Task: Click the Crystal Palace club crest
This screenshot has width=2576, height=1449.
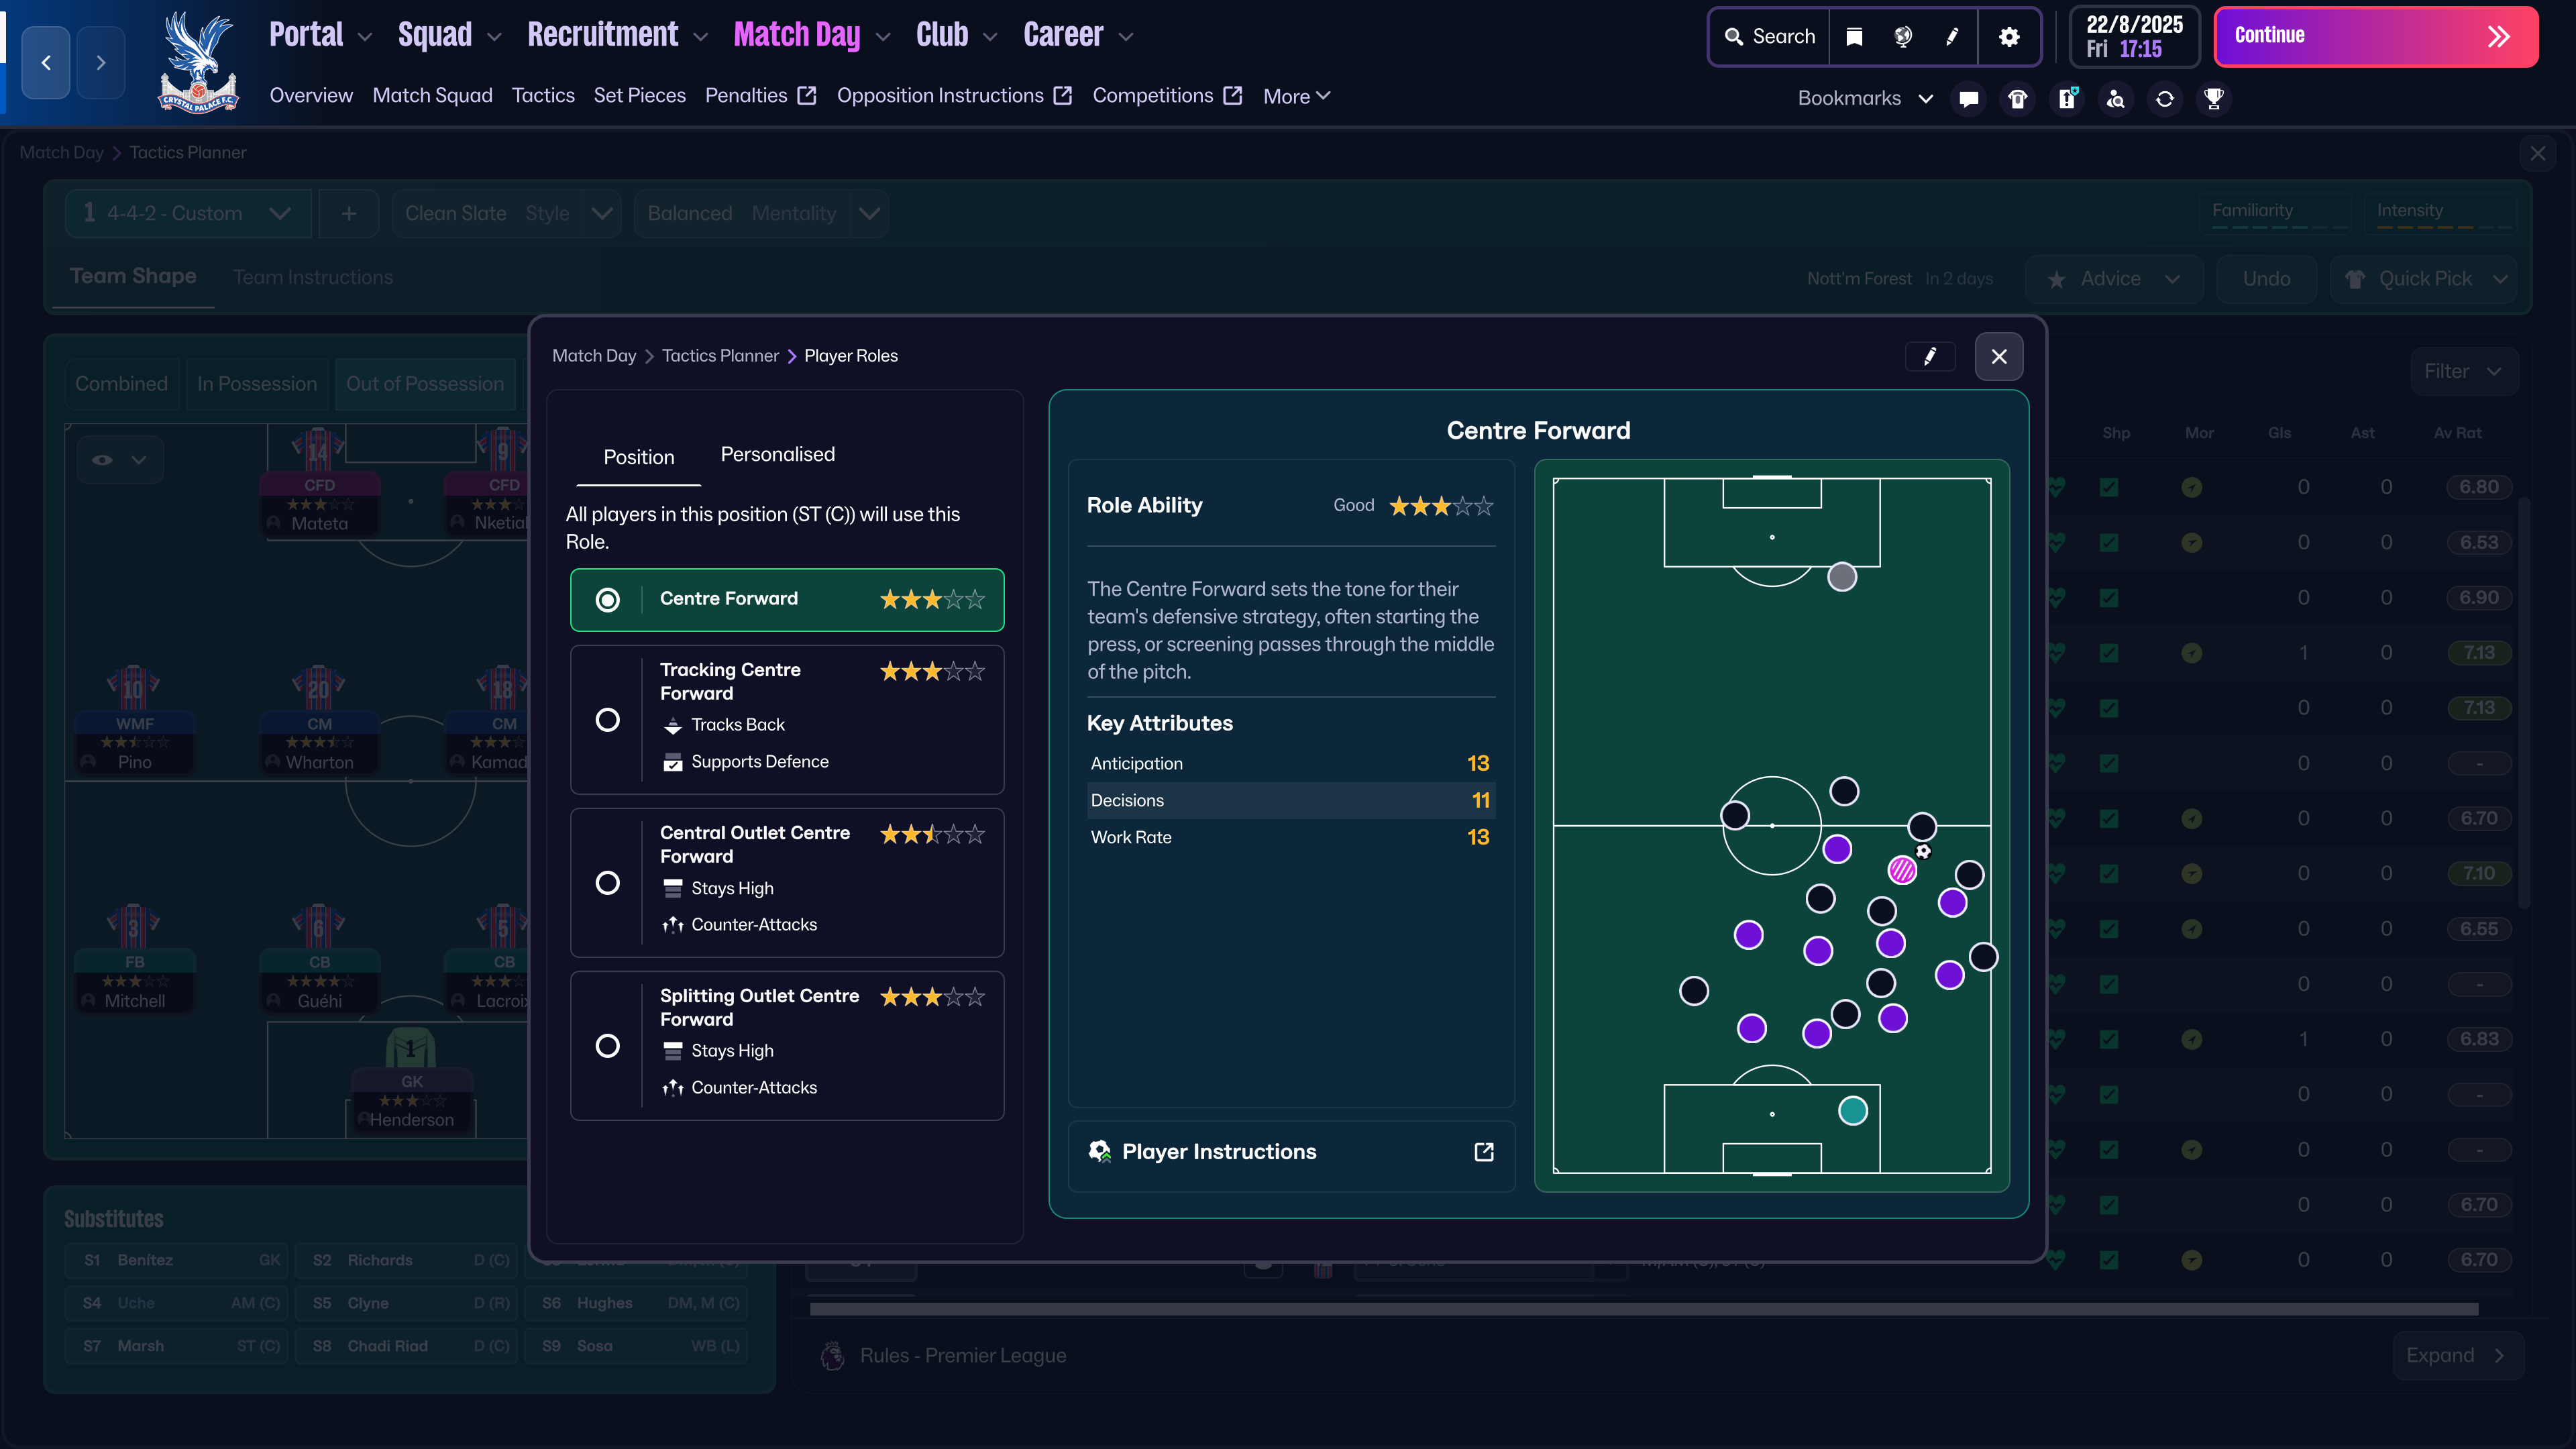Action: point(198,62)
